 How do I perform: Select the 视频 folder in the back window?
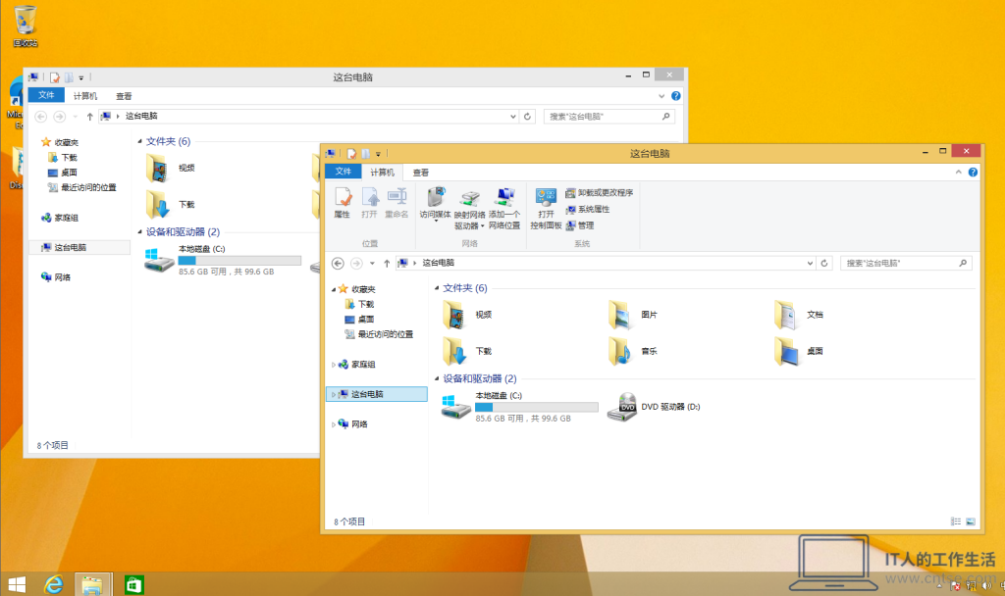point(171,168)
